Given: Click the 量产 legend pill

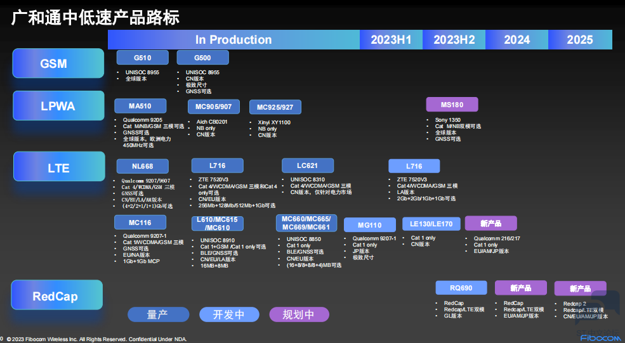Looking at the screenshot, I should [158, 314].
